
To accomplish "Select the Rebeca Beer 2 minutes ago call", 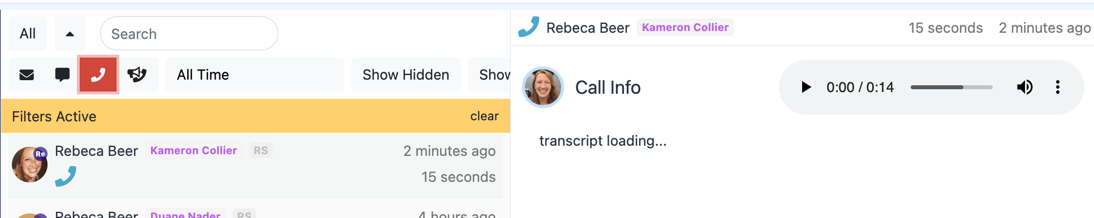I will tap(253, 165).
